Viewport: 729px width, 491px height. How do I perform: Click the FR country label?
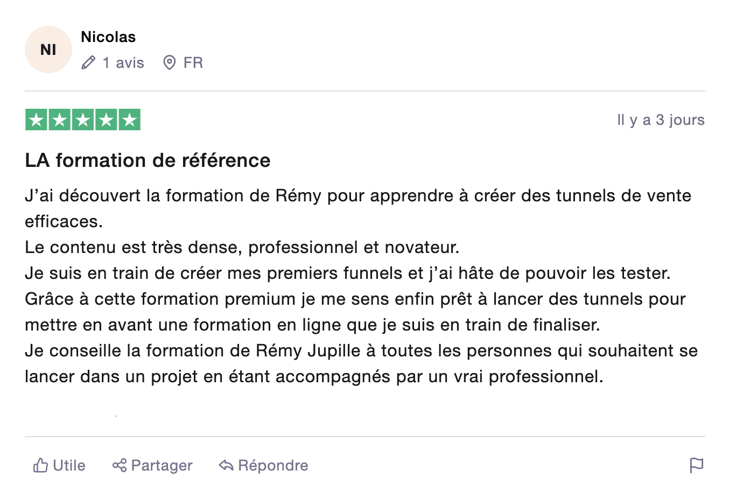193,63
